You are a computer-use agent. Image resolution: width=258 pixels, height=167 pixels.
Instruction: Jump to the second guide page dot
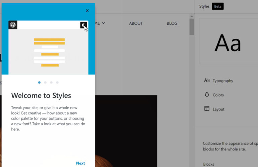(x=45, y=82)
